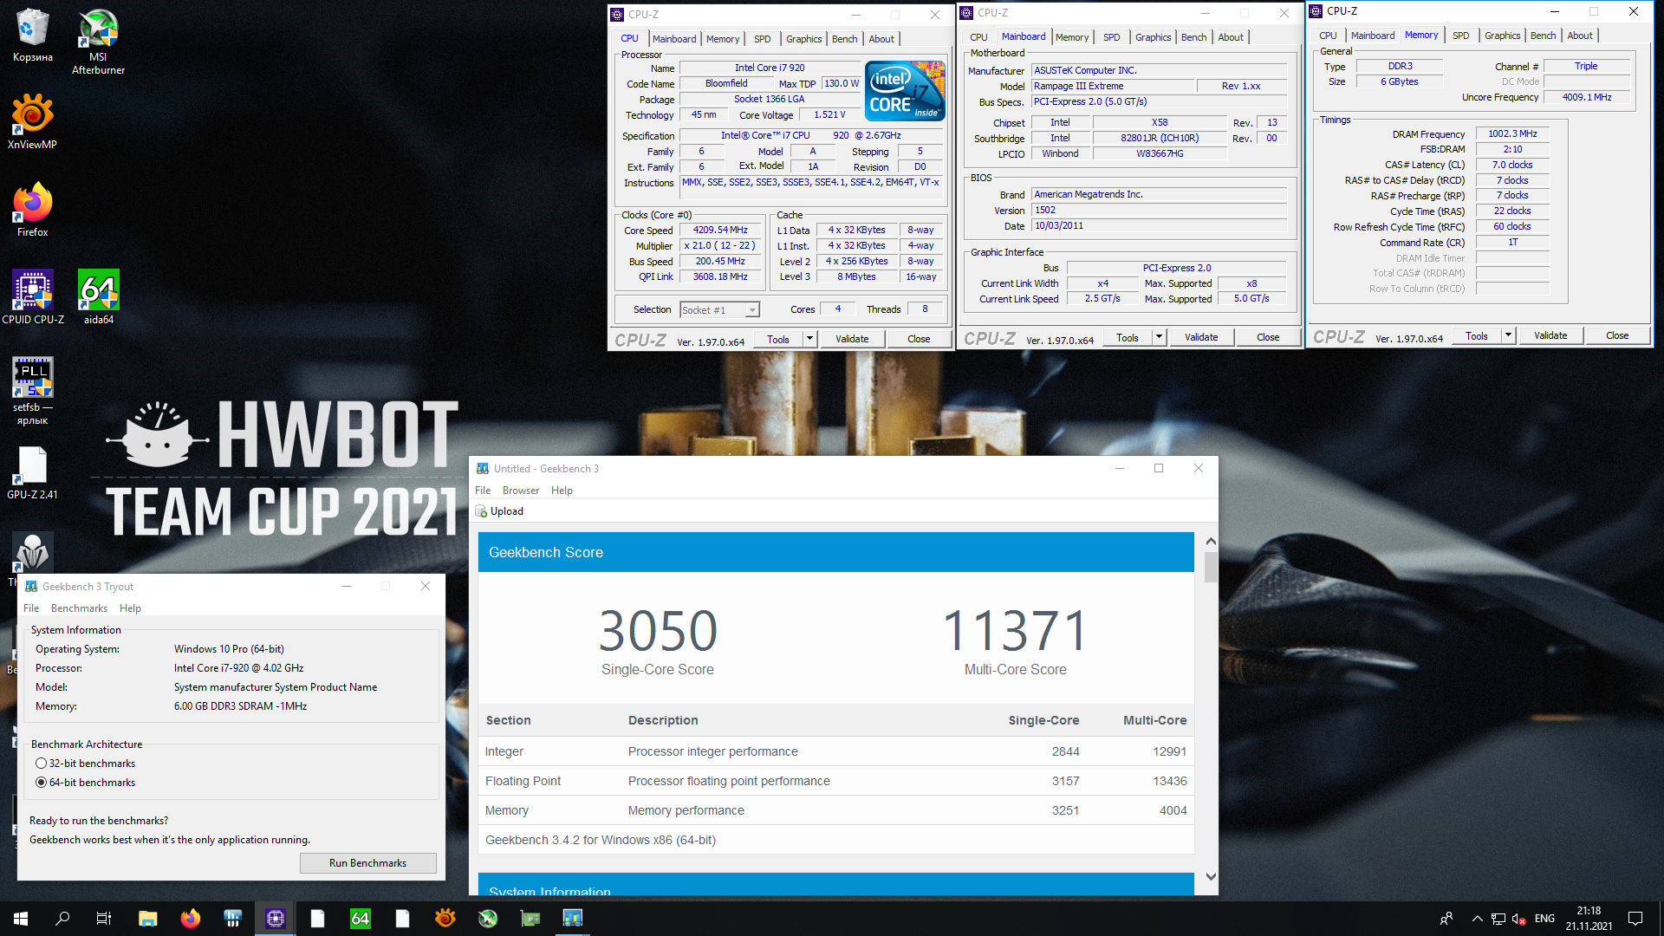Open Firefox from taskbar
This screenshot has height=936, width=1664.
point(191,919)
